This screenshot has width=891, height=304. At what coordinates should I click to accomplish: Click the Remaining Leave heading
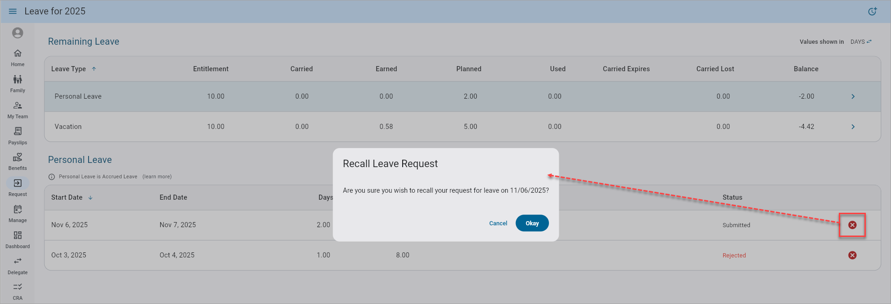tap(83, 41)
